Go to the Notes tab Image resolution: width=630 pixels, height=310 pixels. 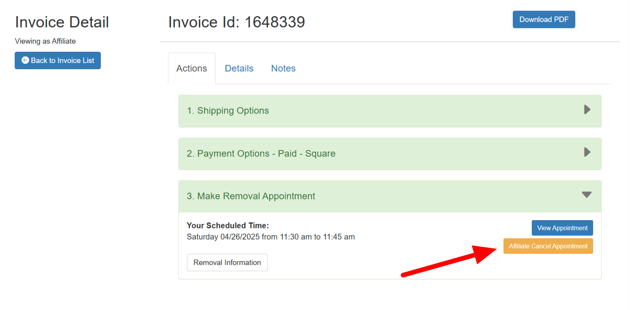[283, 69]
